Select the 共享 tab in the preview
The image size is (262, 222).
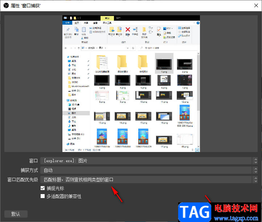pos(86,23)
